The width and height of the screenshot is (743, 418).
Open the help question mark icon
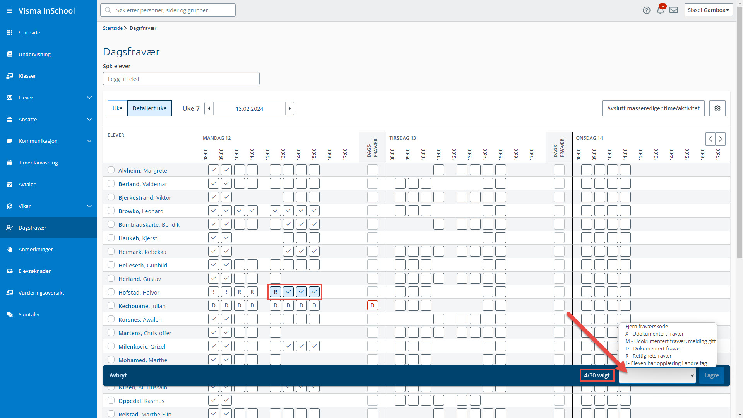[646, 10]
